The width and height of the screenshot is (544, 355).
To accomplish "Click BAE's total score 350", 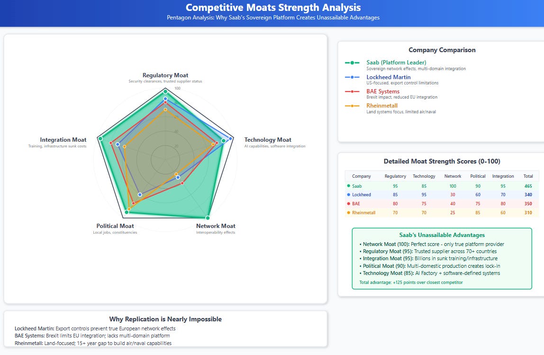I will [528, 204].
